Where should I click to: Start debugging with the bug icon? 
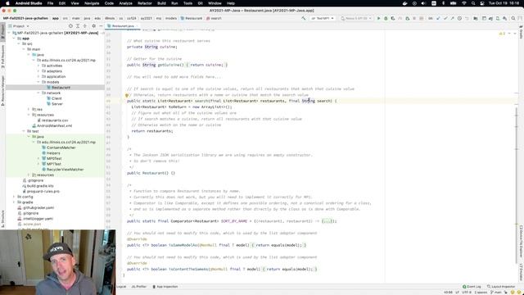click(386, 18)
